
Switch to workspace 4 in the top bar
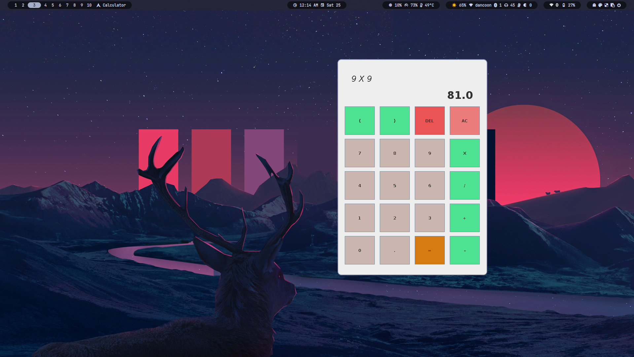(46, 5)
